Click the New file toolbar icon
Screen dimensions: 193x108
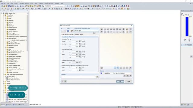coord(2,6)
